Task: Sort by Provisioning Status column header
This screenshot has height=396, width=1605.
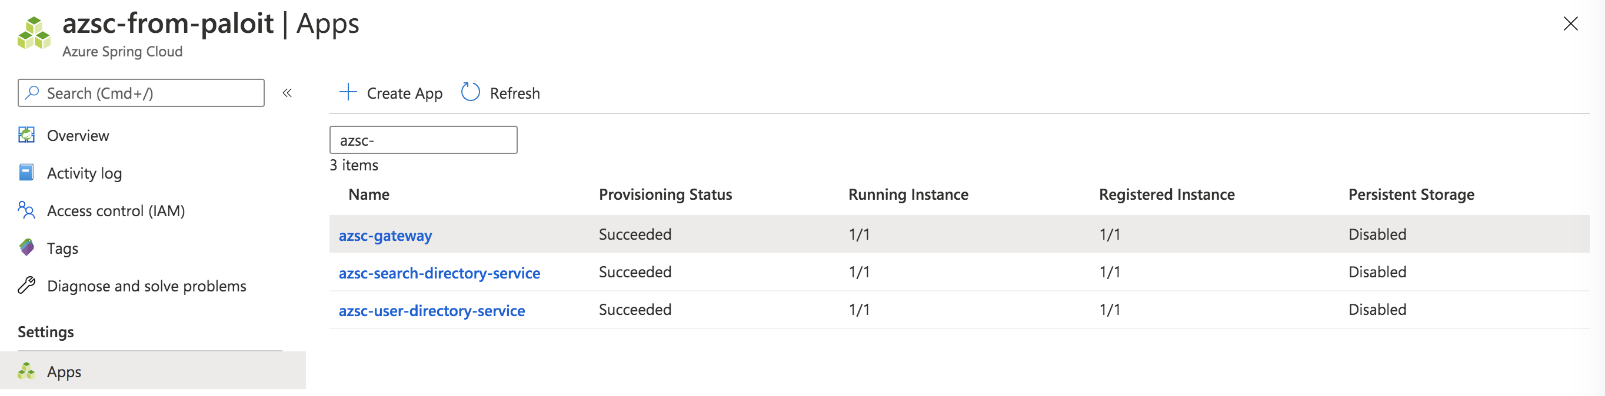Action: coord(665,194)
